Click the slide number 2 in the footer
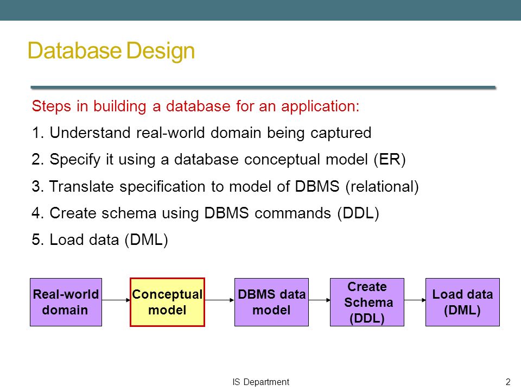This screenshot has height=391, width=521. point(508,382)
